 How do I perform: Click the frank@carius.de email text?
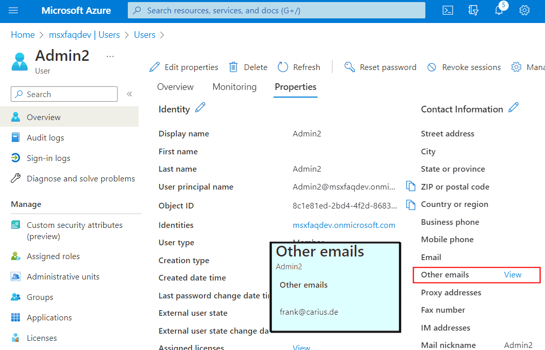tap(309, 312)
